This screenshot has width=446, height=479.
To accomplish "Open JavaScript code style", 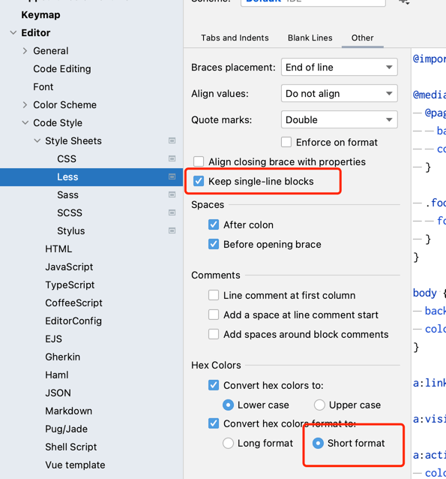I will (x=69, y=267).
